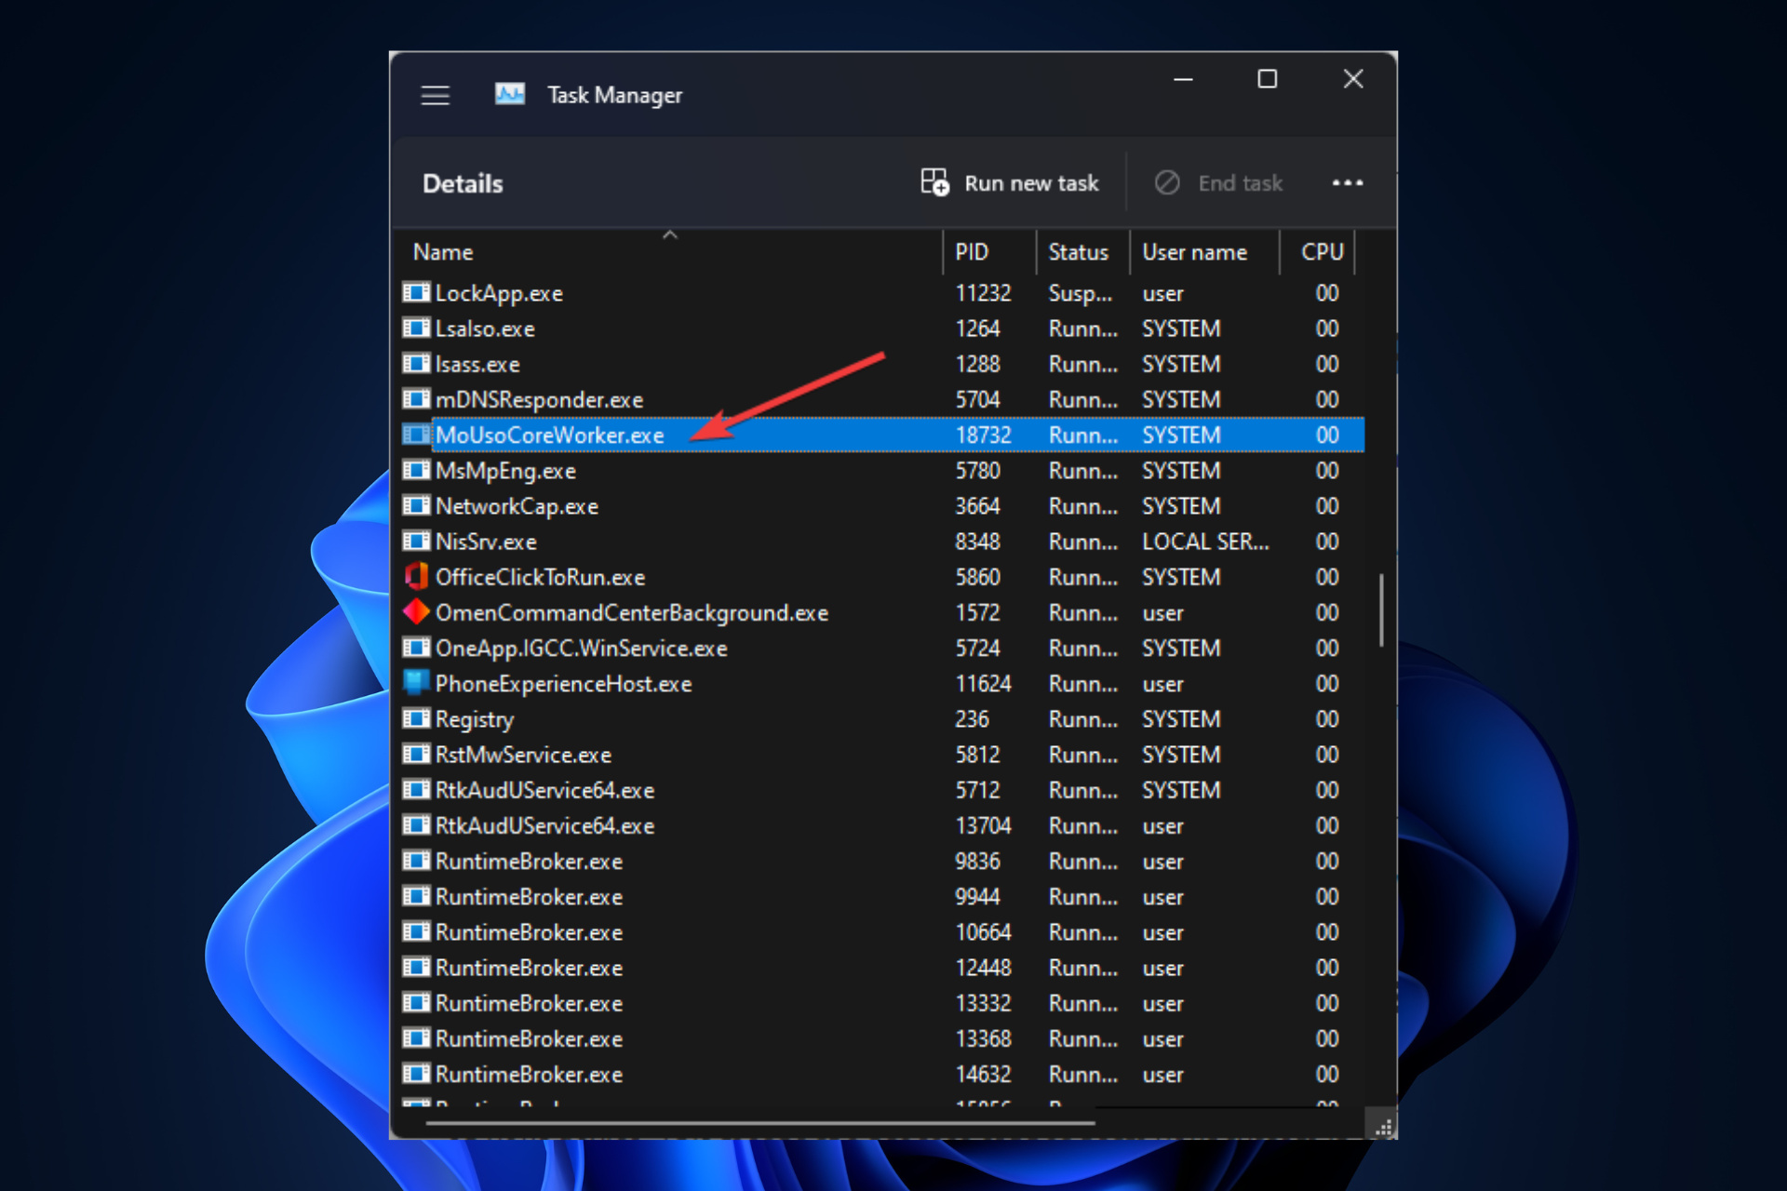
Task: Select the MsMpEng.exe process name
Action: pyautogui.click(x=505, y=471)
